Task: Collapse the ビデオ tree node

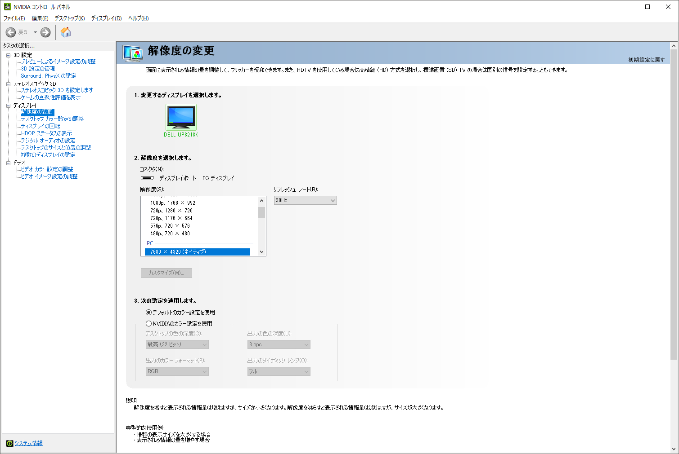Action: (9, 163)
